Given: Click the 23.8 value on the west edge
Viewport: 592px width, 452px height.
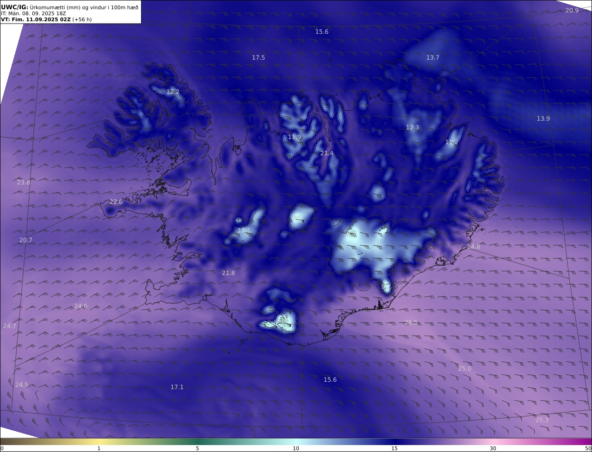Looking at the screenshot, I should point(24,182).
